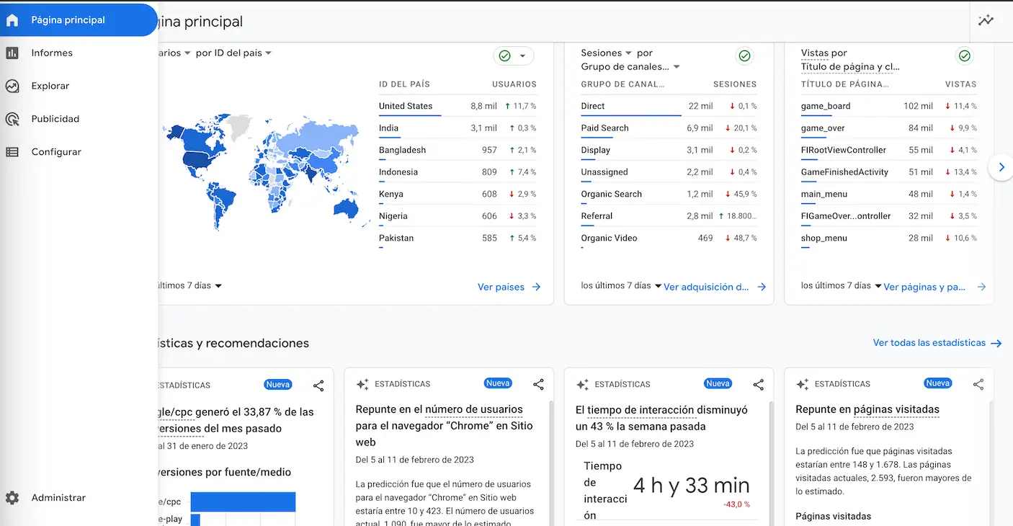
Task: Click the Publicidad target icon
Action: click(x=12, y=119)
